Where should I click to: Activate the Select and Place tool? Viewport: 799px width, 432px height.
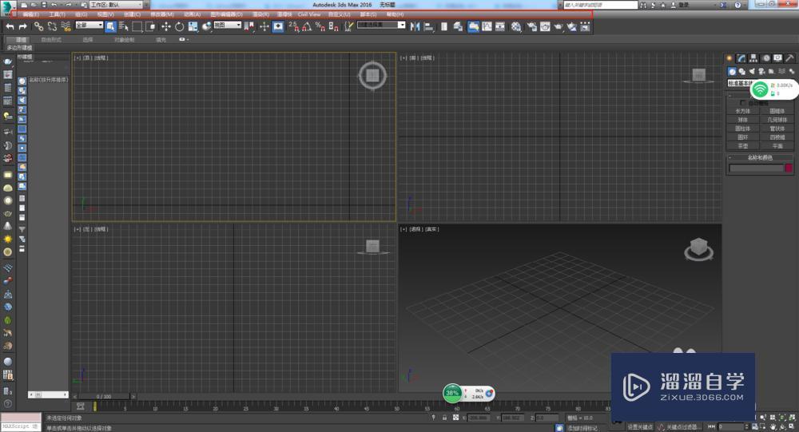click(207, 26)
